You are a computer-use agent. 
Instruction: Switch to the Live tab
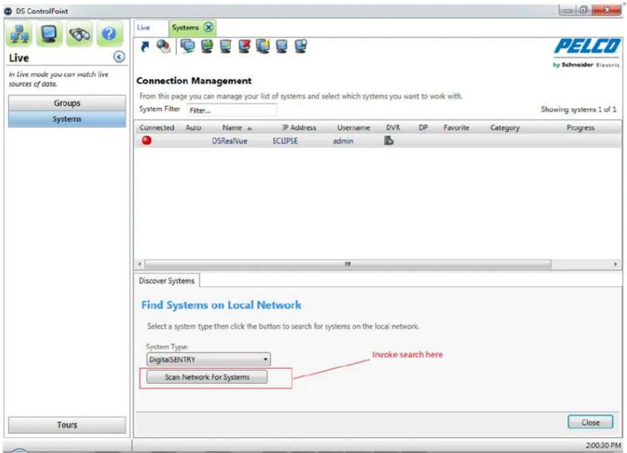142,28
